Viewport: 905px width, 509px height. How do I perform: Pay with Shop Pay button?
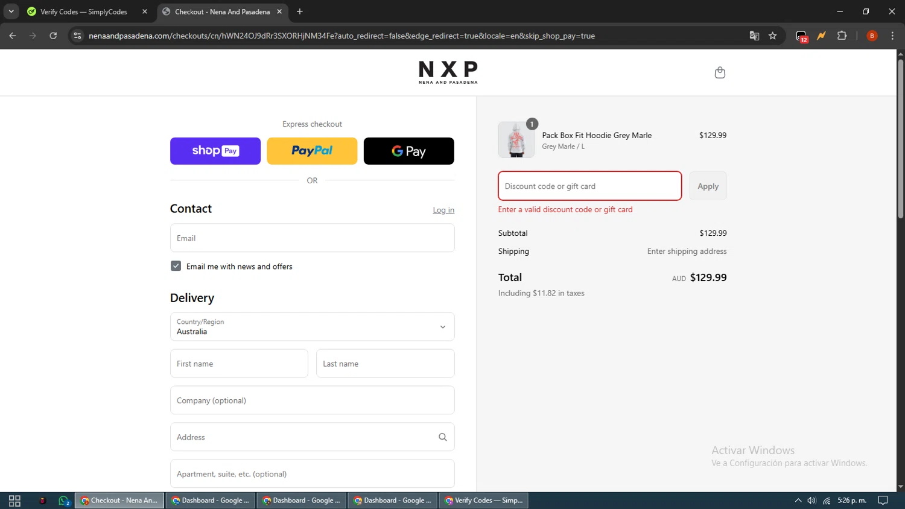tap(215, 151)
